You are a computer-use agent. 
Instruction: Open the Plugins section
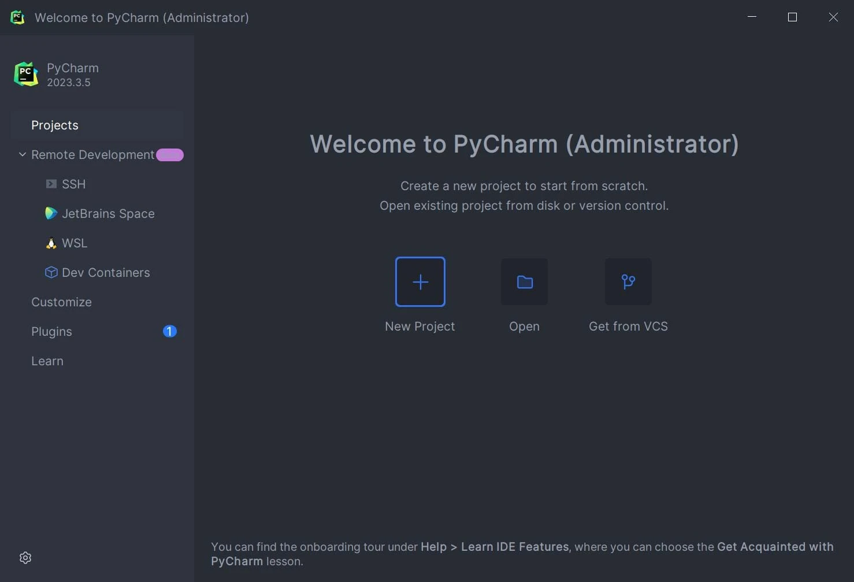(x=51, y=331)
